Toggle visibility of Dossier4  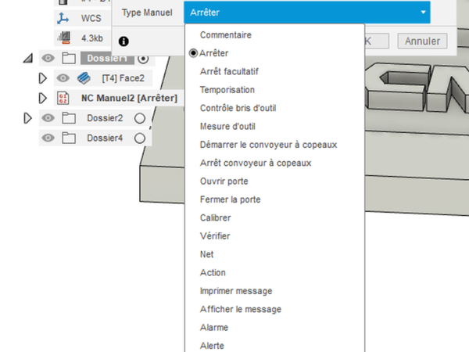(x=48, y=138)
